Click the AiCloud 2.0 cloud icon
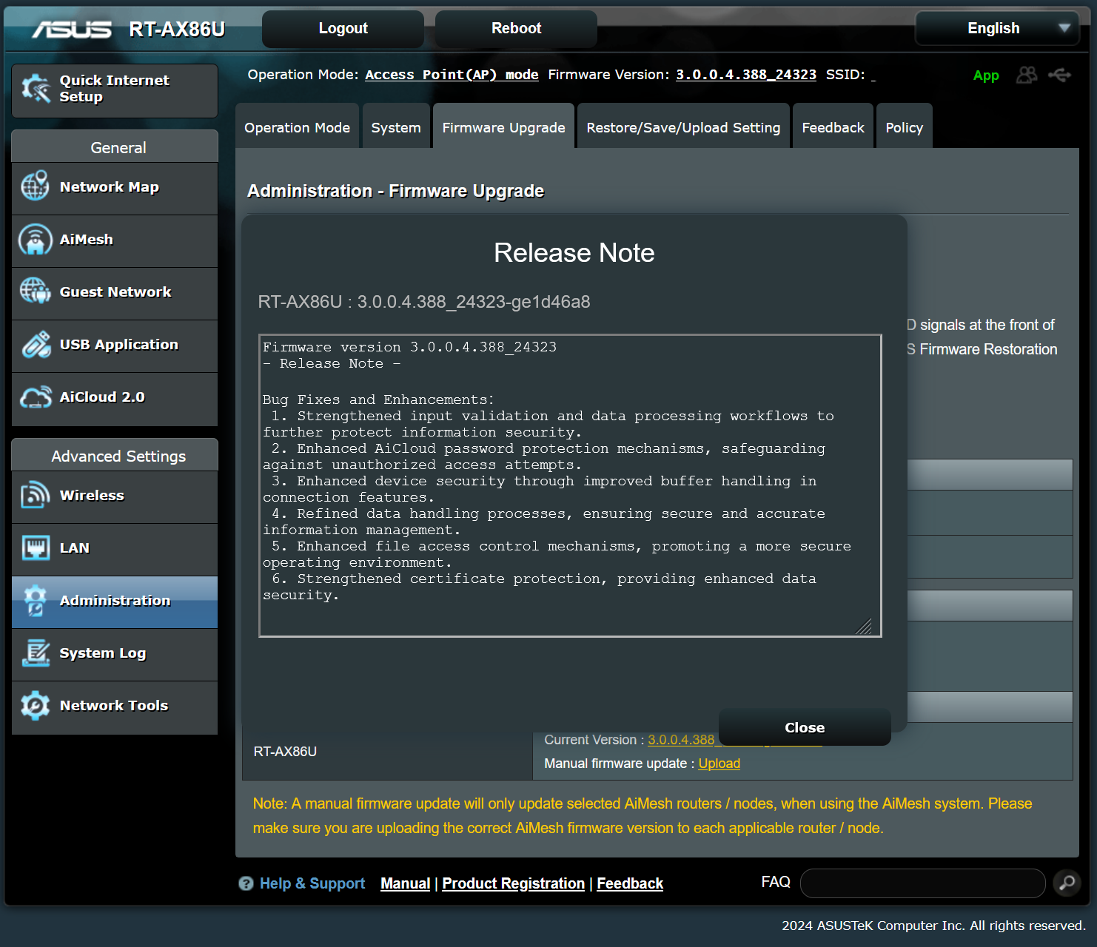Viewport: 1097px width, 947px height. [x=36, y=397]
